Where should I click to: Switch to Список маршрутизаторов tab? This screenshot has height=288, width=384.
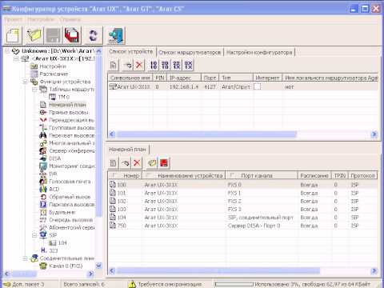pyautogui.click(x=190, y=52)
